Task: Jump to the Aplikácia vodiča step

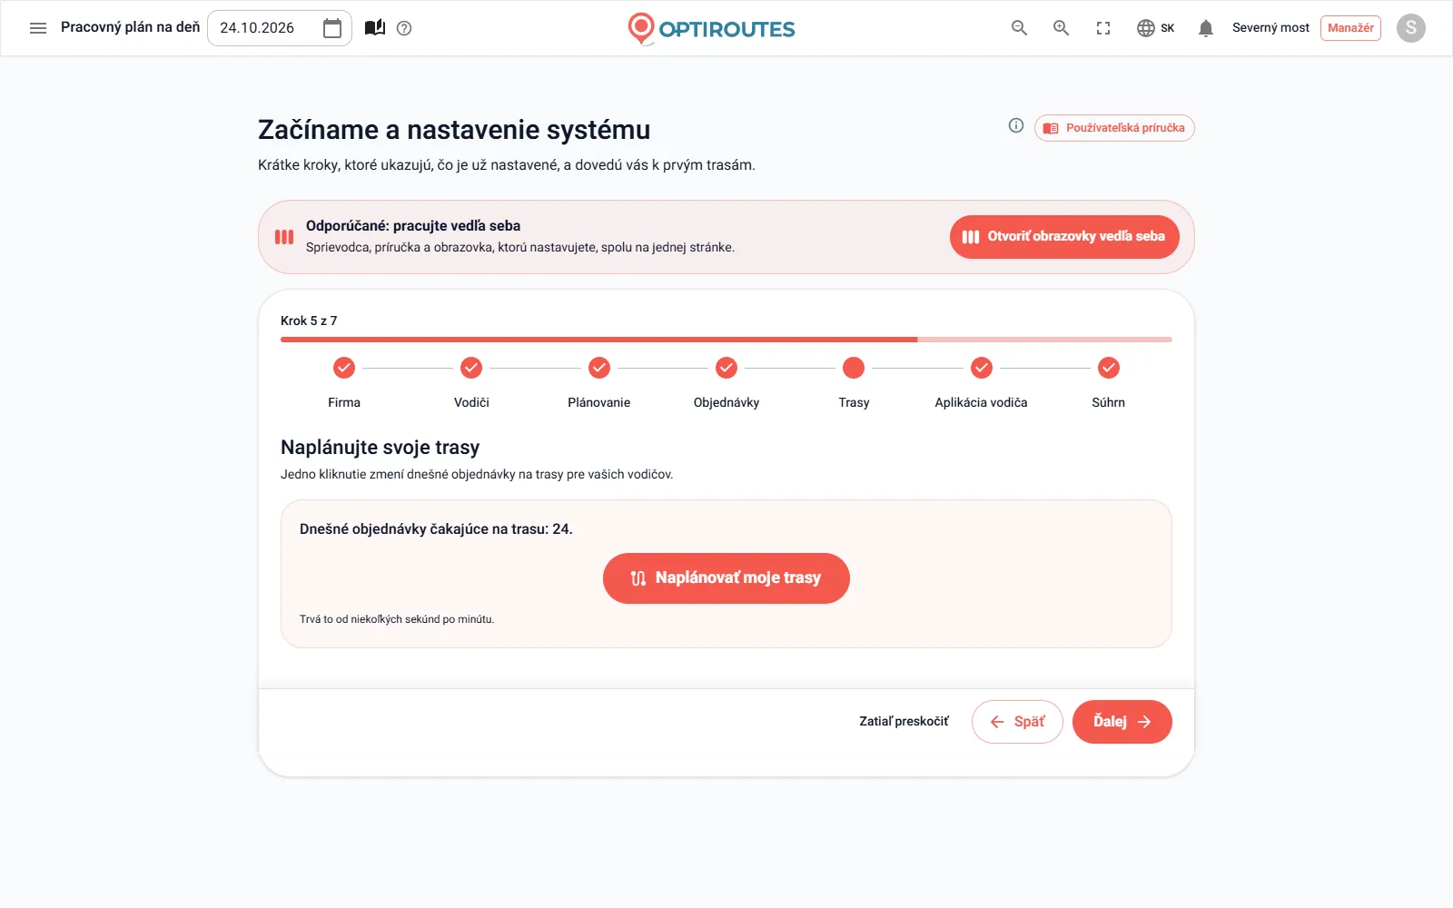Action: point(981,382)
